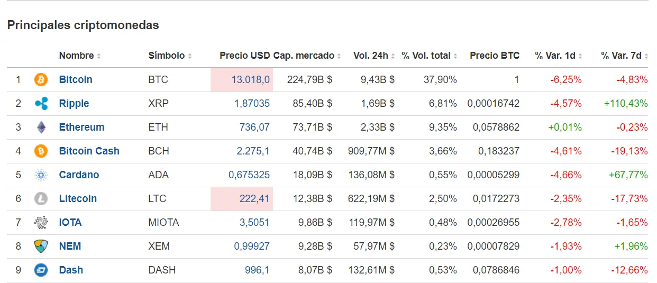The height and width of the screenshot is (283, 657).
Task: Select the DASH symbol cell
Action: click(x=161, y=270)
